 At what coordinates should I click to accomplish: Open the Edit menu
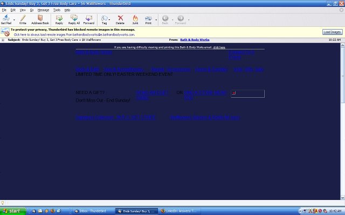pos(13,10)
